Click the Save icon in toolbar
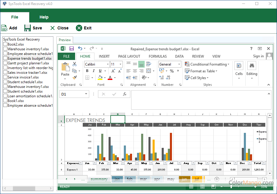The width and height of the screenshot is (277, 194). (28, 28)
